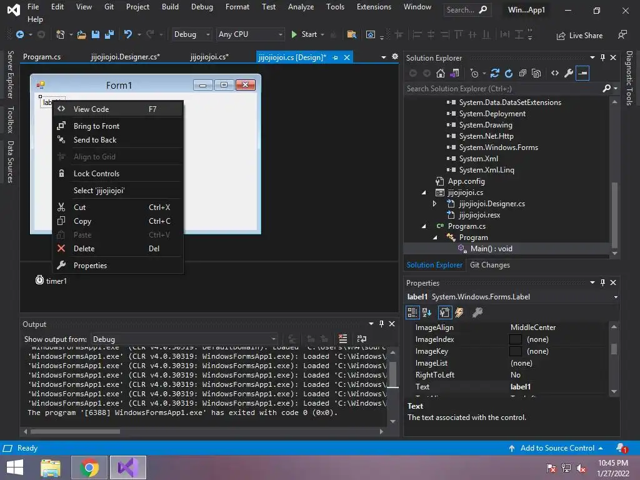Click the Live Share button
The width and height of the screenshot is (640, 480).
click(579, 36)
